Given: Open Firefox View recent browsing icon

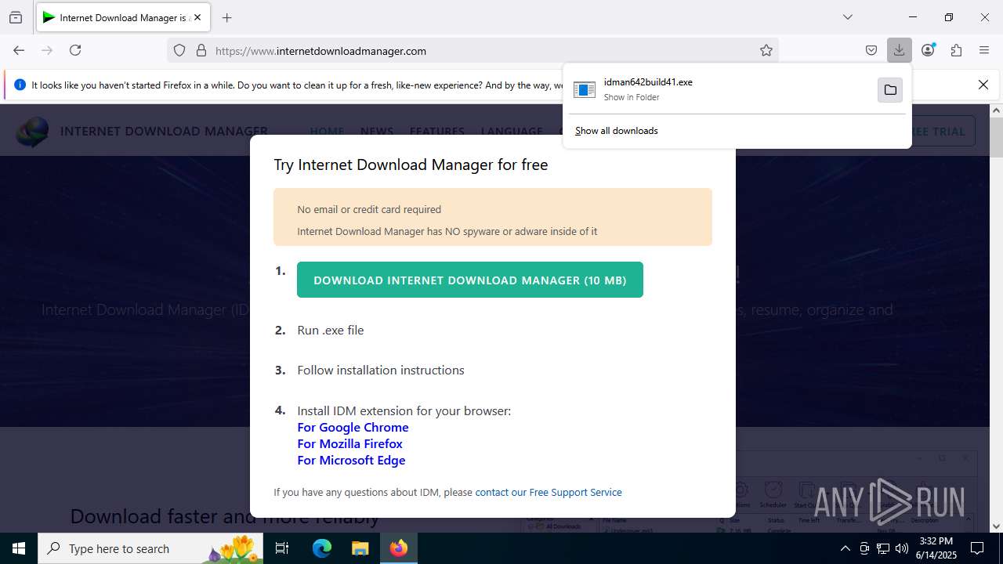Looking at the screenshot, I should (16, 17).
